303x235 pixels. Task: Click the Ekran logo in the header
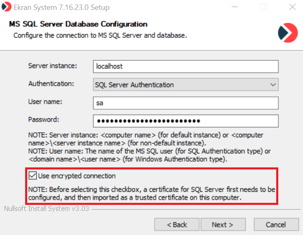point(287,33)
